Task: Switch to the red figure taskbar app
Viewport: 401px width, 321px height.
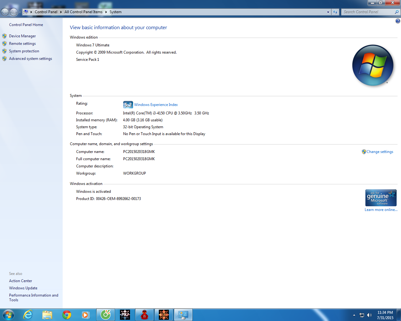Action: tap(144, 315)
